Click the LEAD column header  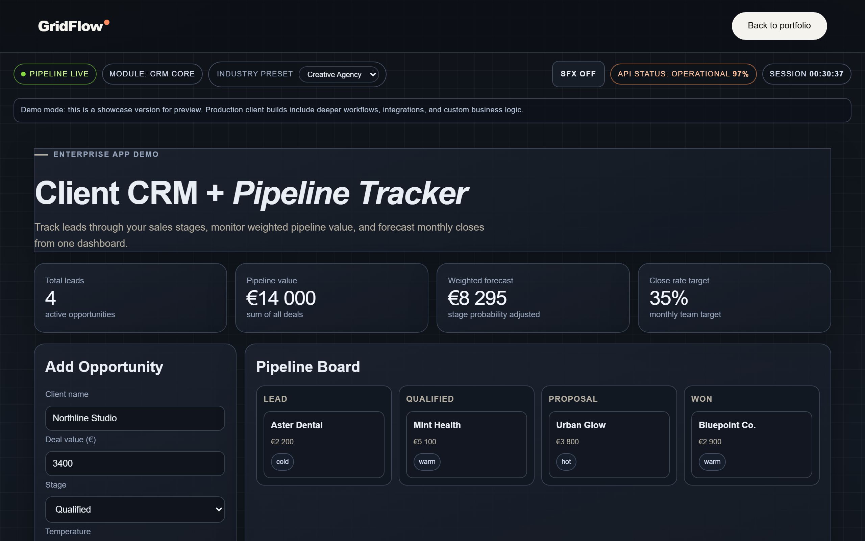[275, 399]
